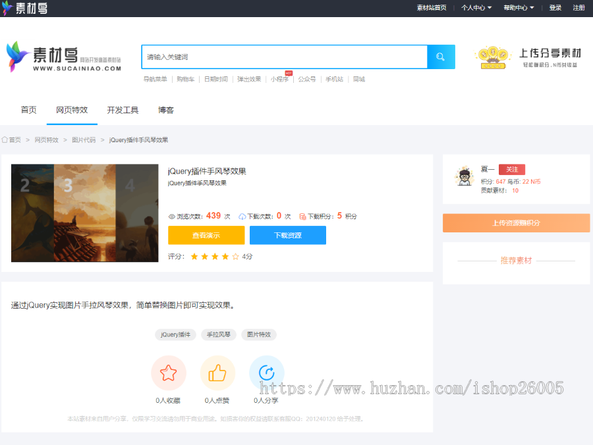Click the favorite star icon (0人收藏)
The height and width of the screenshot is (445, 593).
click(x=169, y=373)
